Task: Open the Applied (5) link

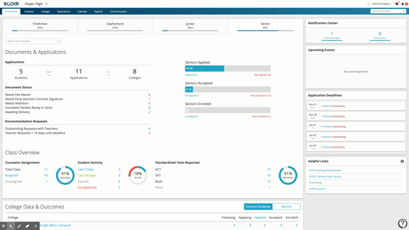Action: point(191,75)
